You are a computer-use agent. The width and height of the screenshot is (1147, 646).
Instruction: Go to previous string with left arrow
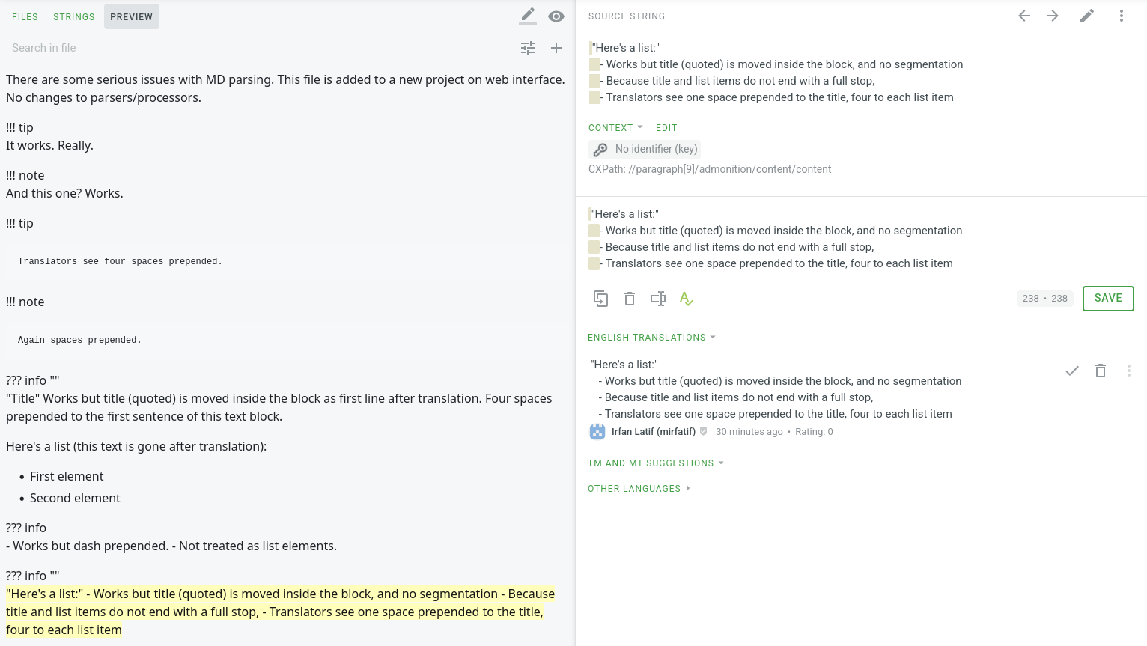point(1024,16)
